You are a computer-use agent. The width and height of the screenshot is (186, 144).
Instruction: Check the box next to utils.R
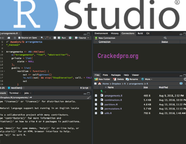point(96,113)
